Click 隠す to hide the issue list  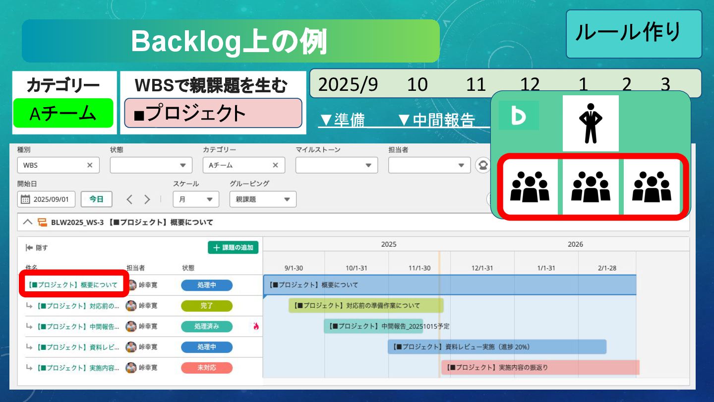click(x=37, y=248)
